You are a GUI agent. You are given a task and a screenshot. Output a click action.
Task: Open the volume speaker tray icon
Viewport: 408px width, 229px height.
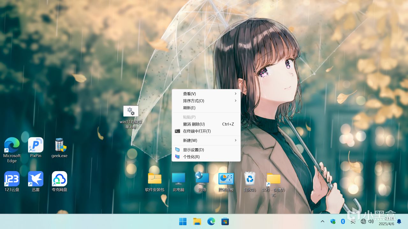(x=371, y=221)
